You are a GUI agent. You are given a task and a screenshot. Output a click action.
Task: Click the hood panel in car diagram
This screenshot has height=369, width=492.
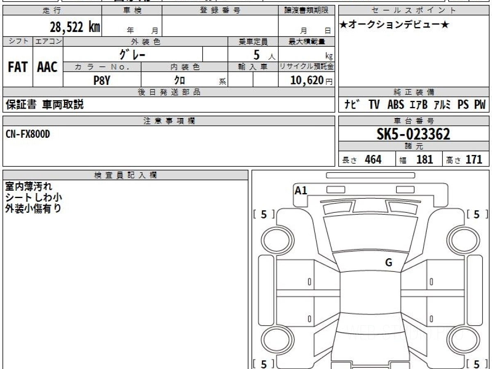(370, 234)
